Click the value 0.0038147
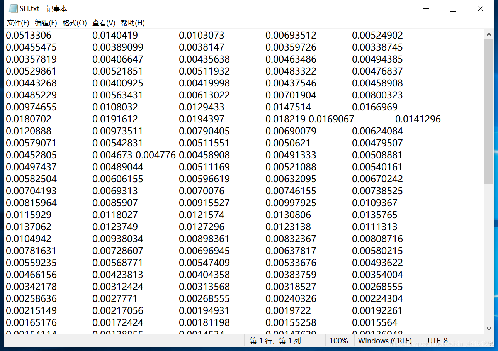 tap(202, 47)
